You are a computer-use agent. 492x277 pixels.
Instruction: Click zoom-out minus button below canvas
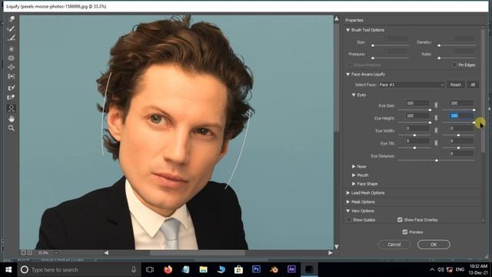24,253
